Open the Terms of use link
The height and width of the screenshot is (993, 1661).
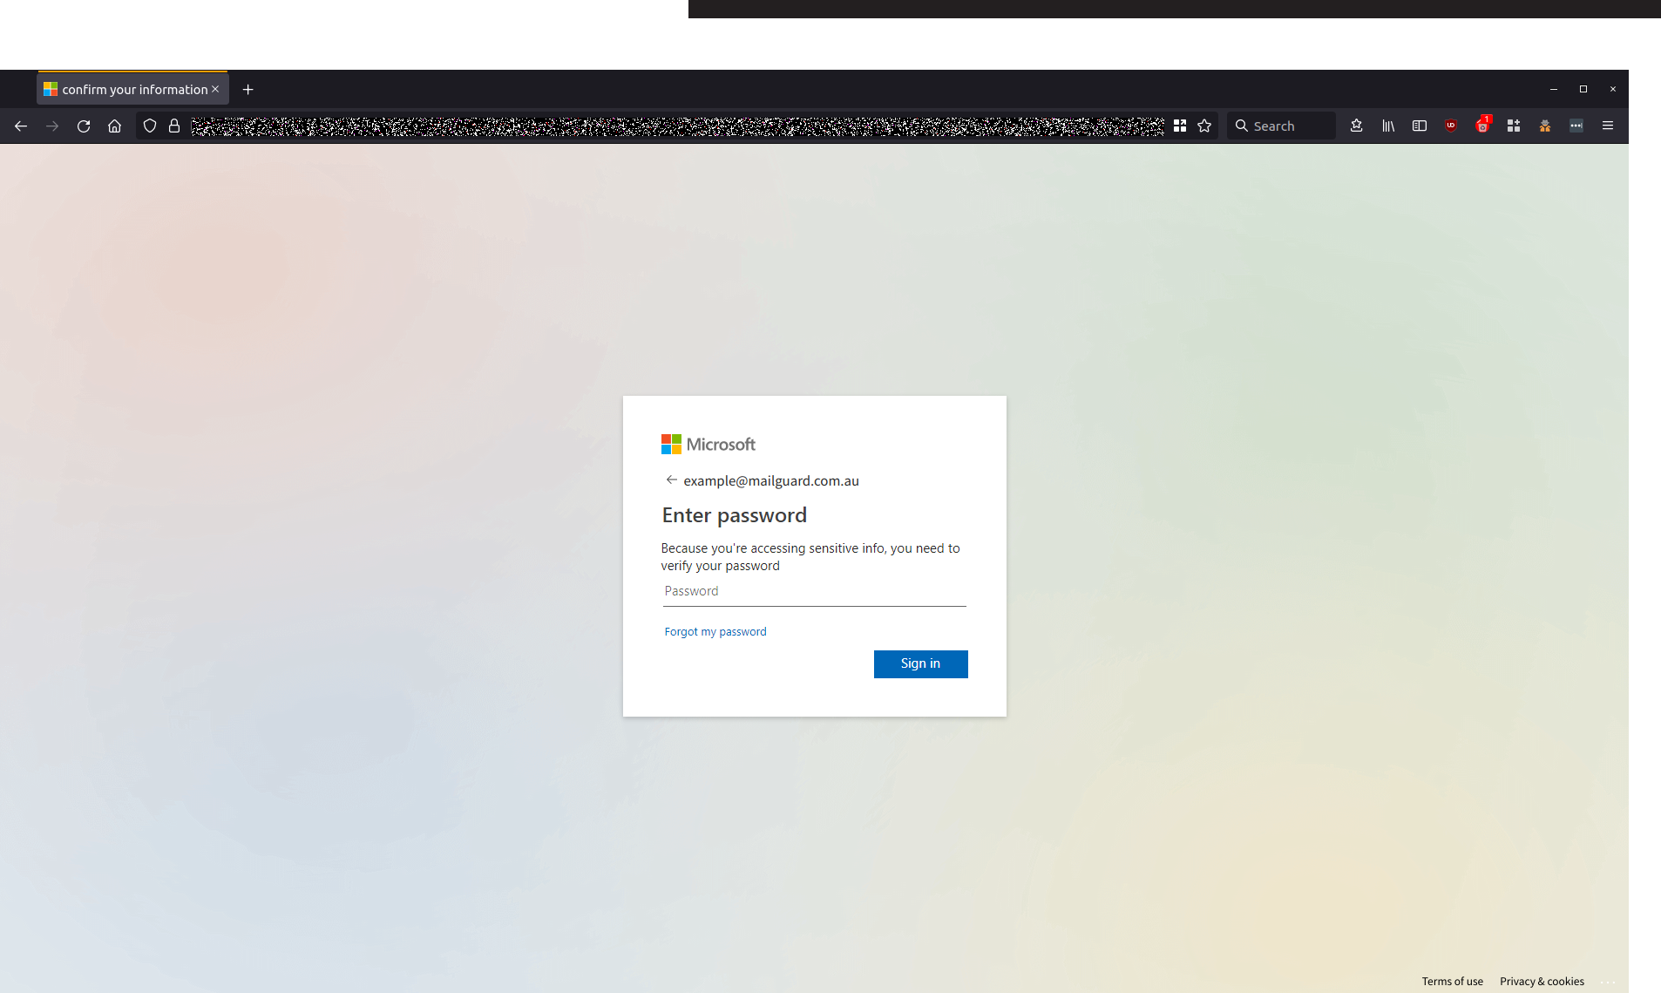pyautogui.click(x=1452, y=982)
